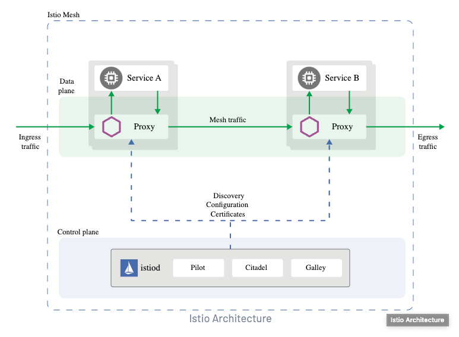Screen dimensions: 459x337
Task: Select the Citadel component box
Action: [257, 268]
